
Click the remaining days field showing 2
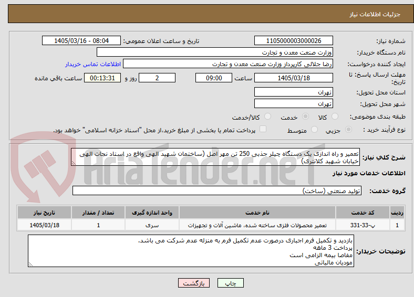[157, 78]
